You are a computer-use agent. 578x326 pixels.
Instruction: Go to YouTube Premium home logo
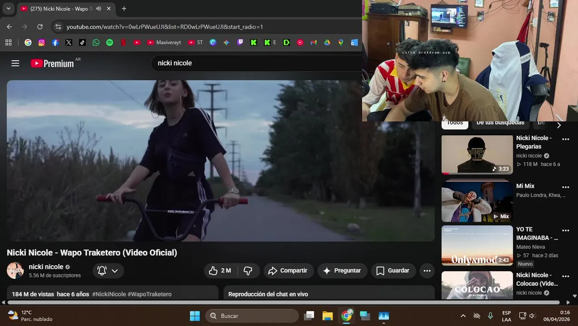tap(52, 63)
